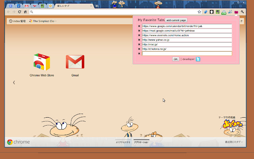Switch to the blue D pinned tab
The width and height of the screenshot is (254, 159).
click(x=11, y=6)
